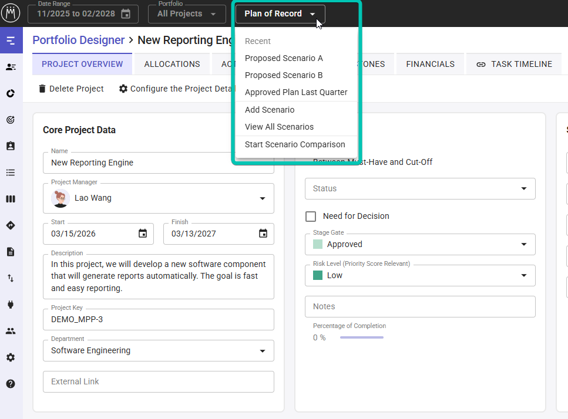This screenshot has width=568, height=419.
Task: Click the Start date calendar icon
Action: [x=143, y=234]
